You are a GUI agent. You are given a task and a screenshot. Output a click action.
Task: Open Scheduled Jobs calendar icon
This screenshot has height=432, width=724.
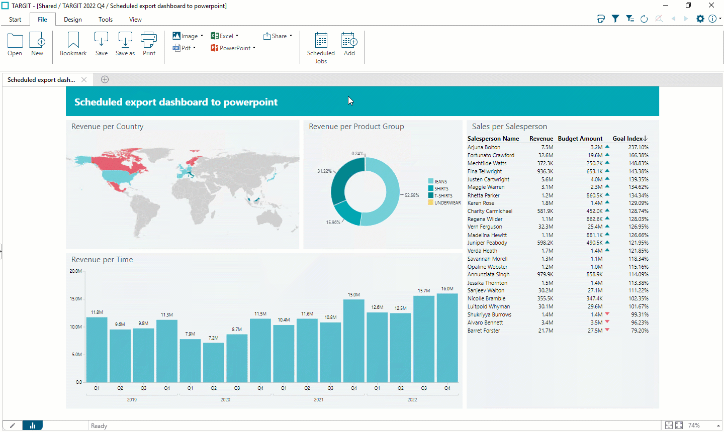[x=321, y=48]
